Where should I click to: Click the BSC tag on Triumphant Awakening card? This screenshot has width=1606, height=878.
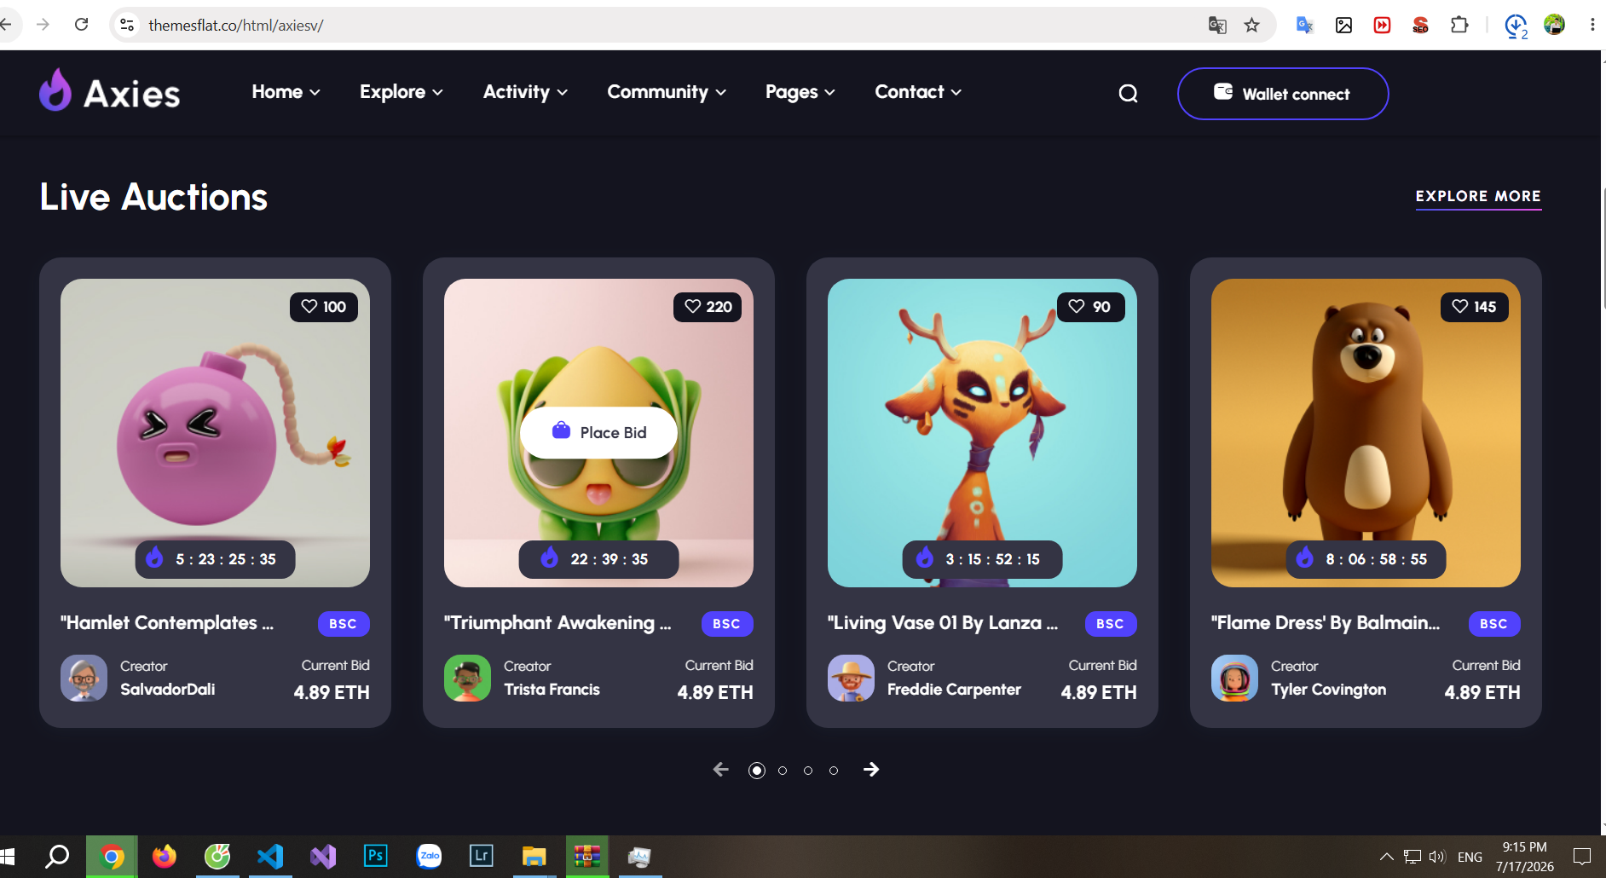coord(727,624)
